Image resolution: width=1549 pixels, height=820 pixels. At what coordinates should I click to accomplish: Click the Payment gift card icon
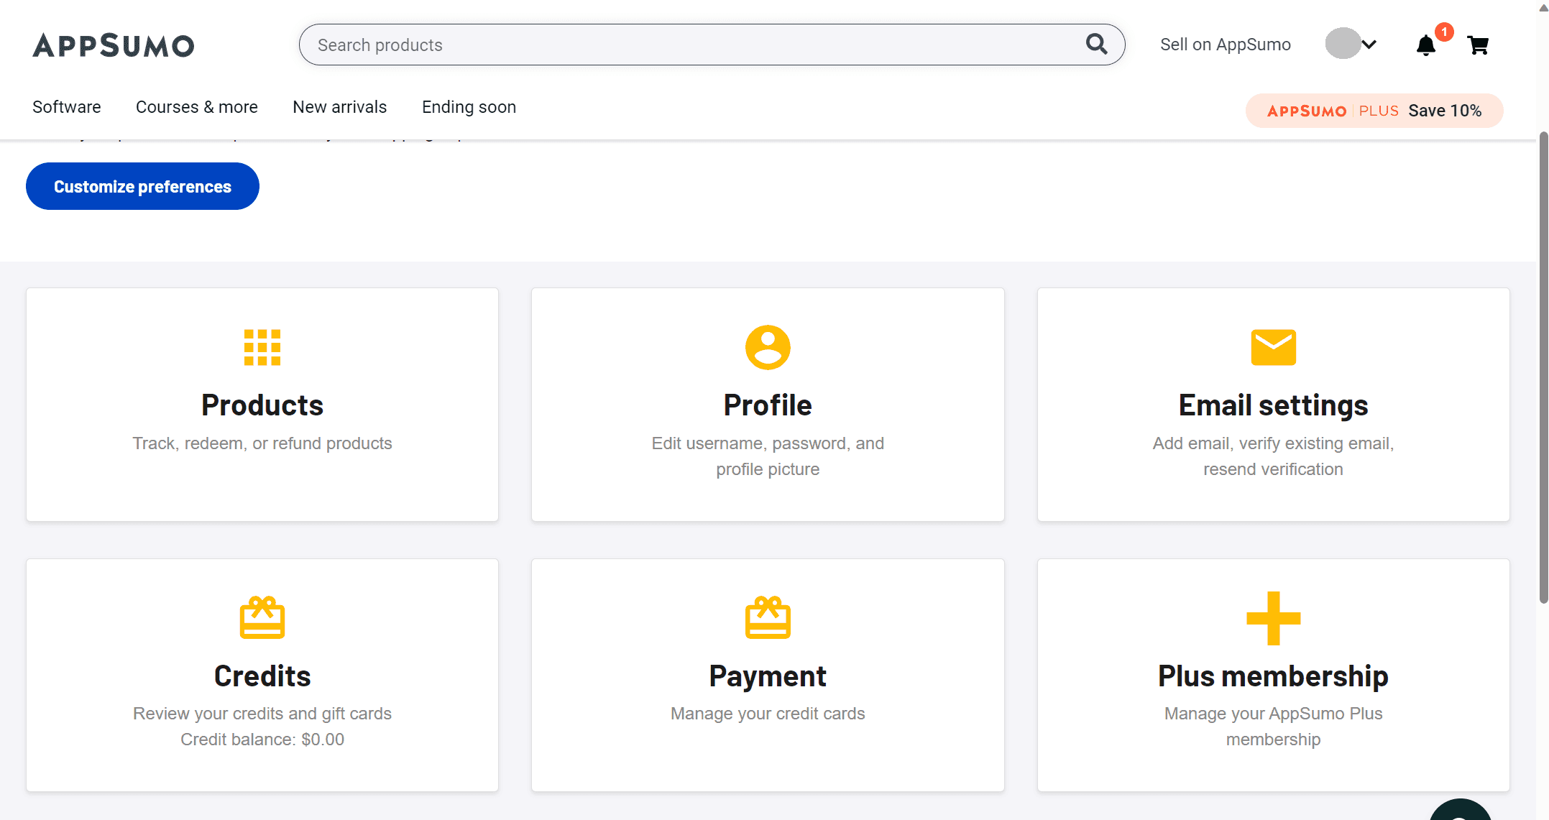768,617
